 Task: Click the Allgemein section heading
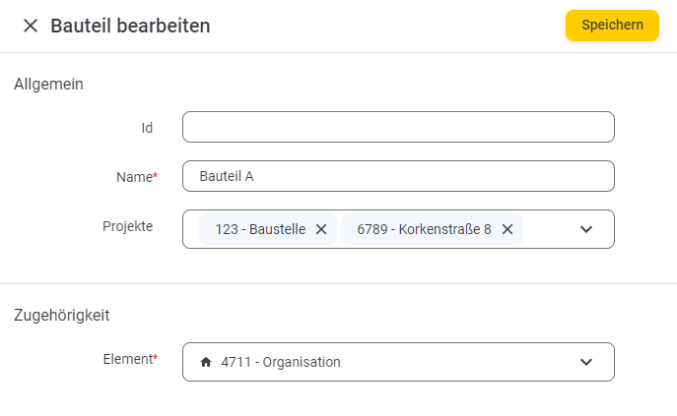(48, 84)
